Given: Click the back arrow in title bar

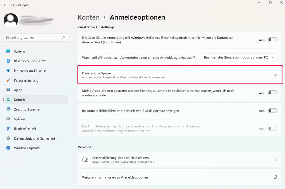Looking at the screenshot, I should pos(5,5).
